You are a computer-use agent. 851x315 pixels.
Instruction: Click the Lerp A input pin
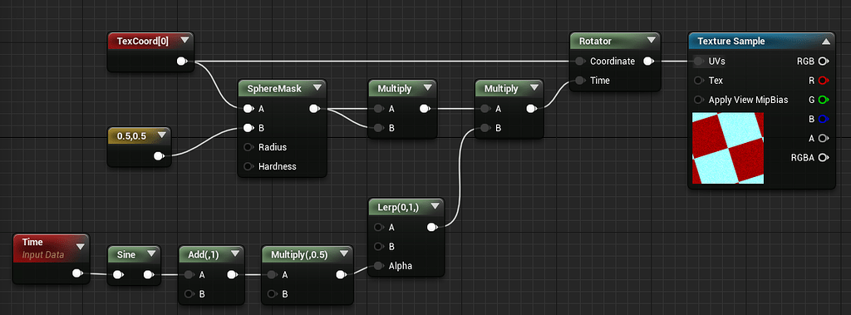[379, 227]
